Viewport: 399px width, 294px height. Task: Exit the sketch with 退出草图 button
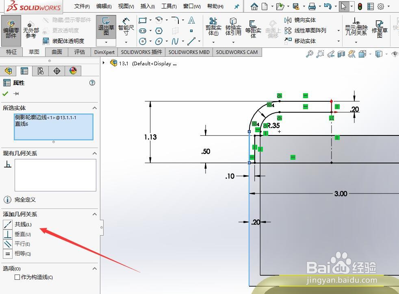106,28
